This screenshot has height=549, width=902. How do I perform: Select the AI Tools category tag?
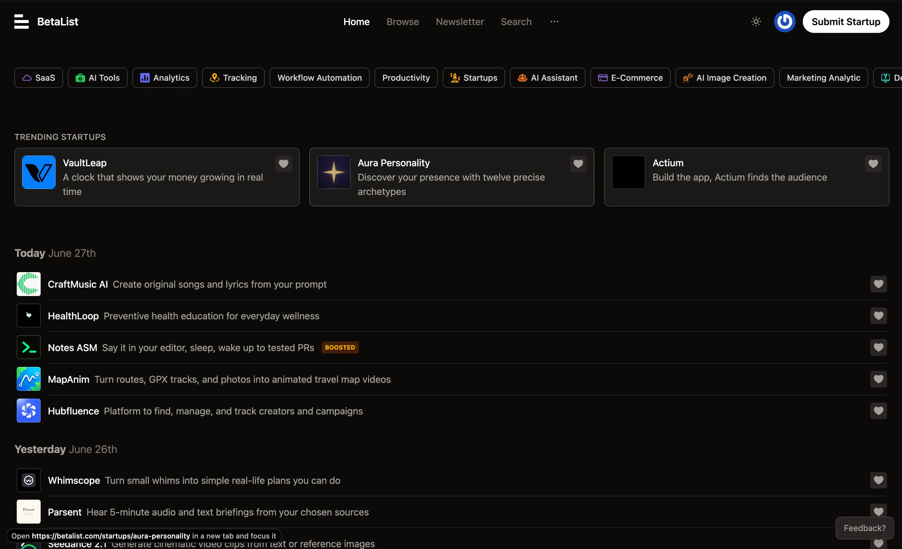click(97, 78)
